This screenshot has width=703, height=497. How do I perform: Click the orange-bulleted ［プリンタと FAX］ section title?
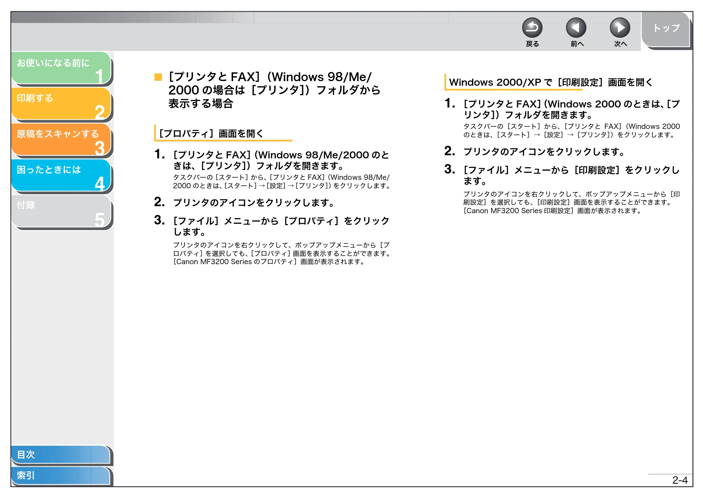pyautogui.click(x=274, y=90)
